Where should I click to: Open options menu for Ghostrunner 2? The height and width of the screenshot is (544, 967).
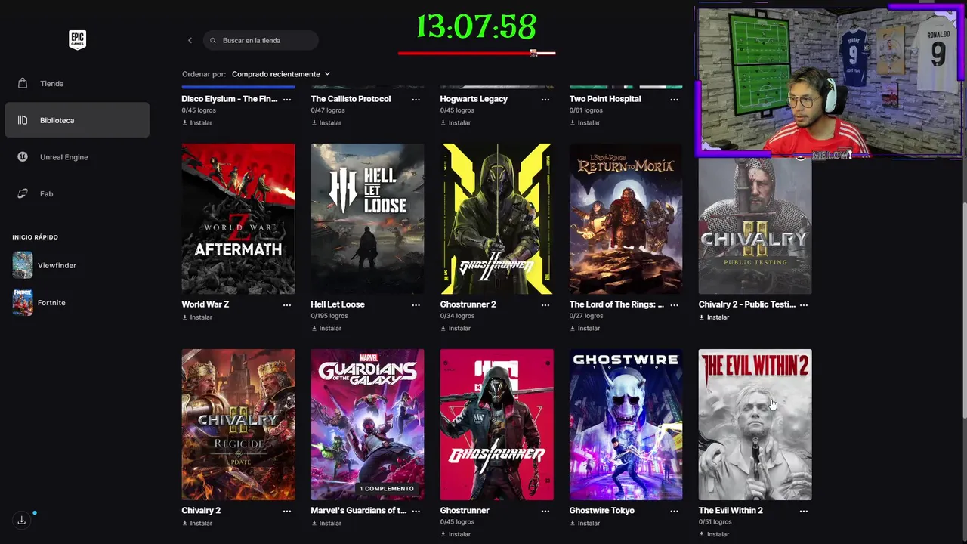[545, 304]
